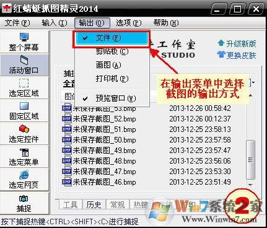Click the history list scrollbar thumb
Image resolution: width=267 pixels, height=228 pixels.
pyautogui.click(x=251, y=160)
